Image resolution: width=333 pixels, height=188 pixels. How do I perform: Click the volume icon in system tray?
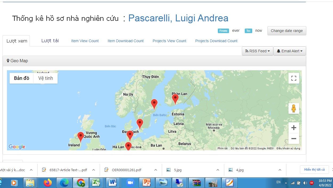tap(305, 183)
